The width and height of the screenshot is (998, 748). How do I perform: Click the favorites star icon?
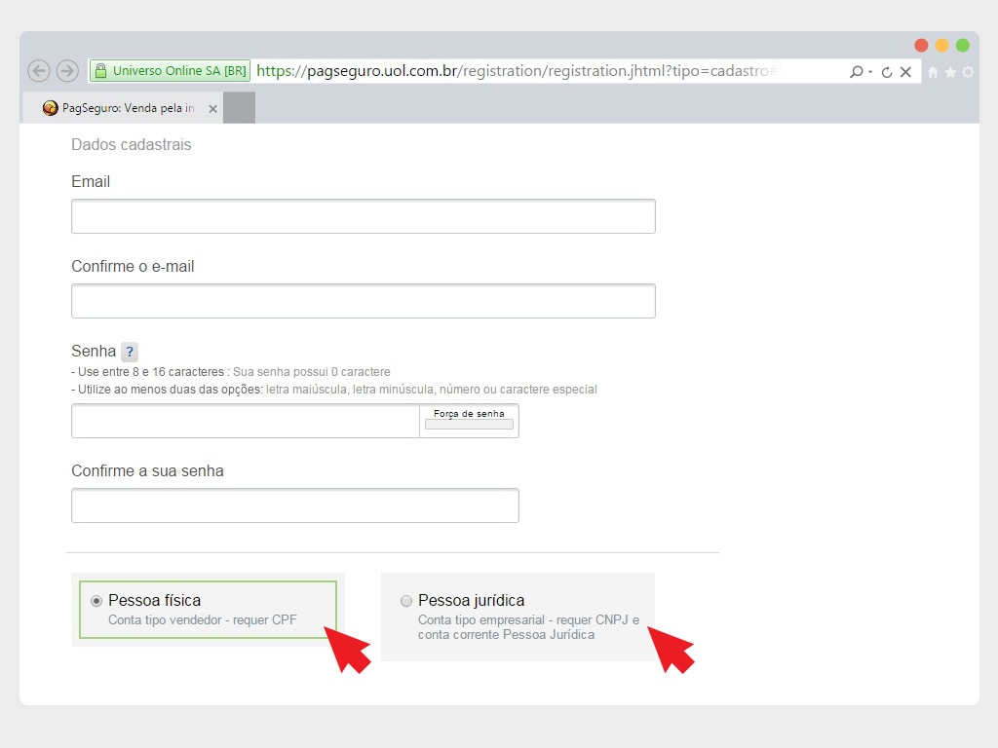click(x=950, y=72)
